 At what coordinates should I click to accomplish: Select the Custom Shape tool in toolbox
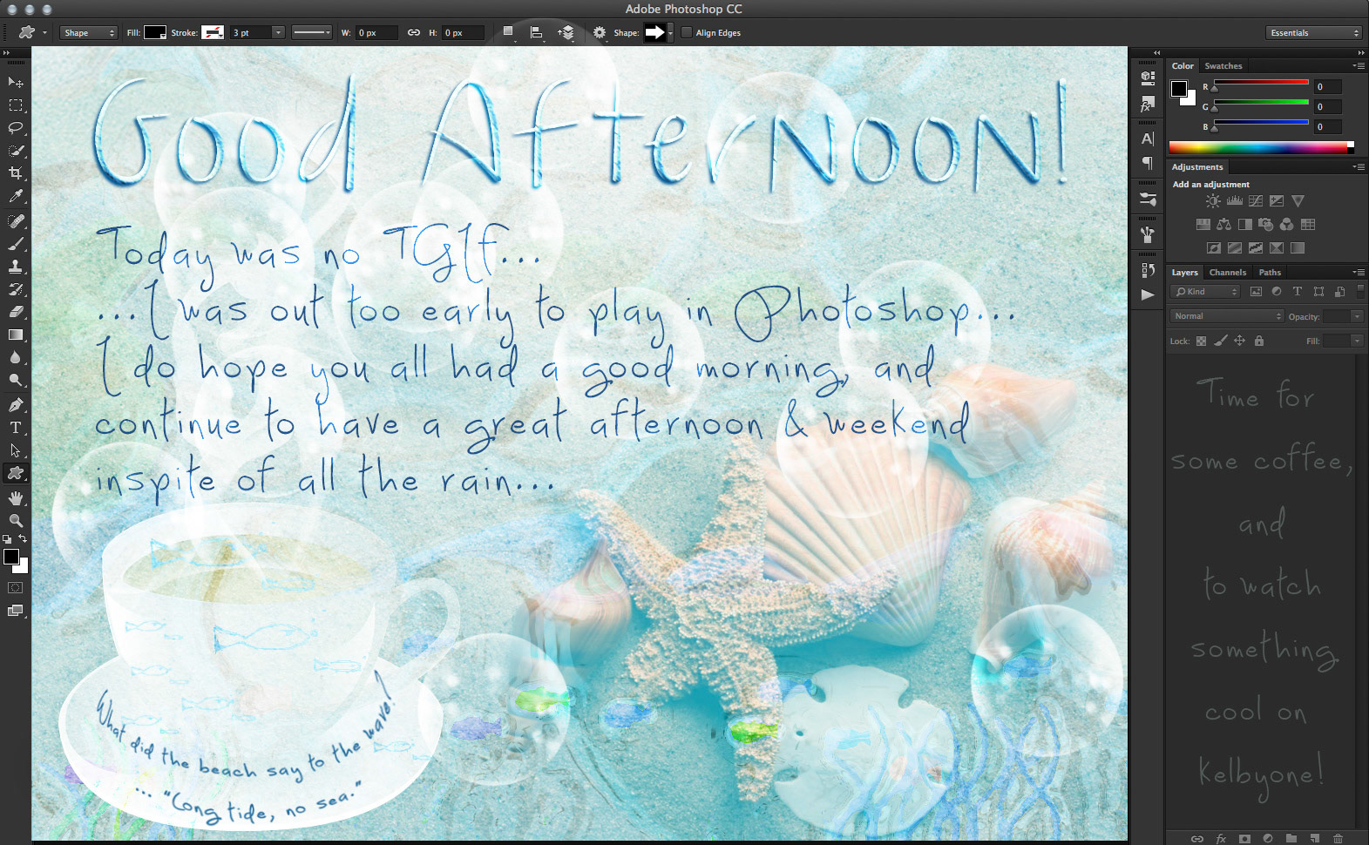[16, 473]
